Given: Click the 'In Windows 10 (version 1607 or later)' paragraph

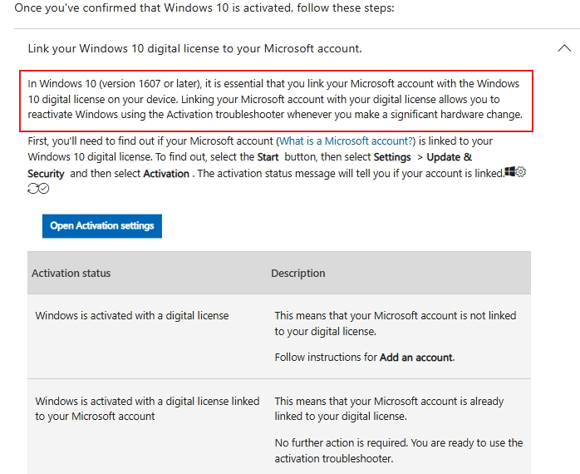Looking at the screenshot, I should click(275, 99).
